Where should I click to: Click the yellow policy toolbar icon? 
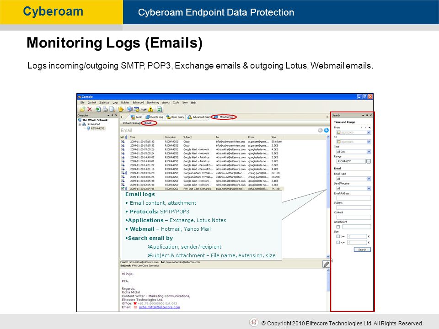121,109
